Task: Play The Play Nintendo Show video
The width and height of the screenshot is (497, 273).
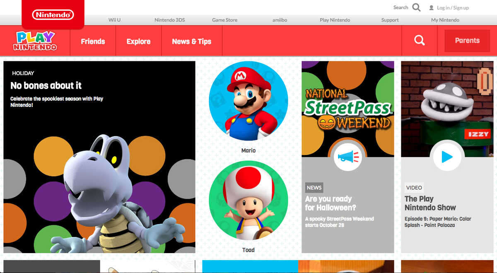Action: click(x=447, y=157)
